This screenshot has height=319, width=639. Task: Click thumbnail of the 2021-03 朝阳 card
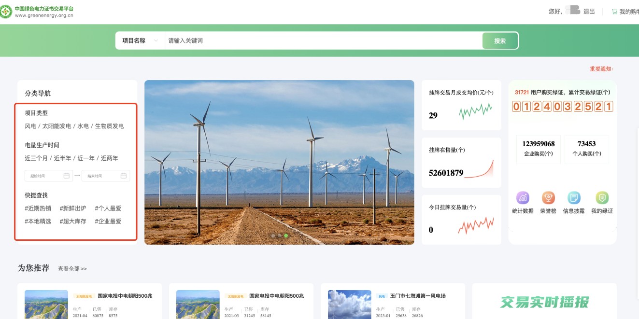[x=198, y=305]
